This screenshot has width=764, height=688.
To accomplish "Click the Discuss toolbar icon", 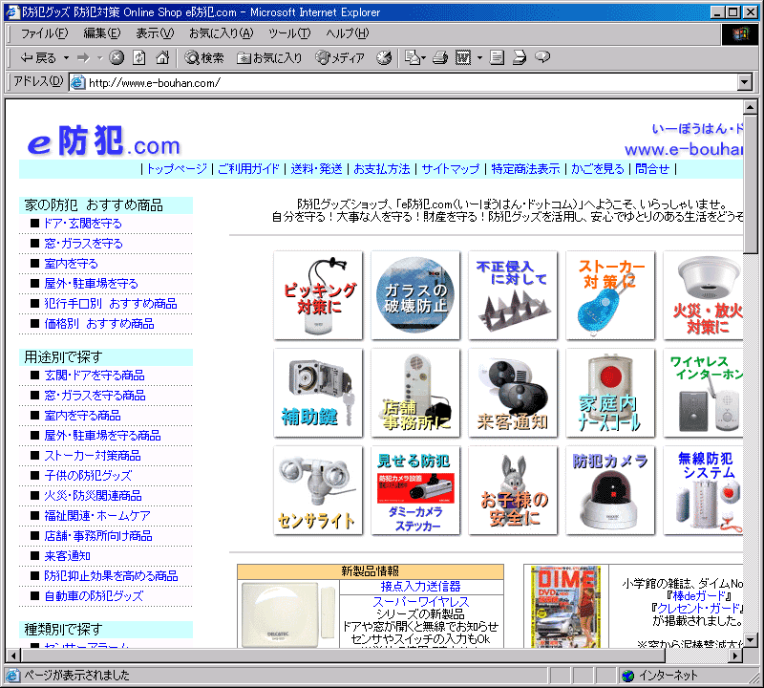I will (497, 58).
